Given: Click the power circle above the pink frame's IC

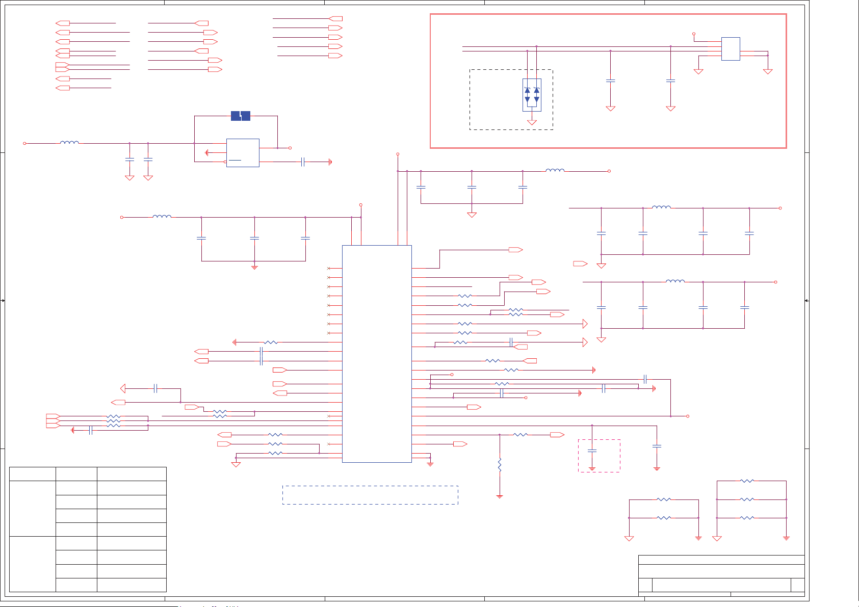Looking at the screenshot, I should (x=693, y=34).
